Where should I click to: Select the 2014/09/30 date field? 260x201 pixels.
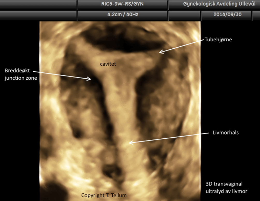227,14
